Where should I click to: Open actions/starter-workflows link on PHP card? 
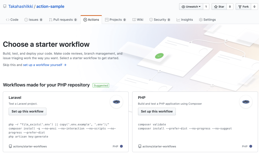(159, 146)
